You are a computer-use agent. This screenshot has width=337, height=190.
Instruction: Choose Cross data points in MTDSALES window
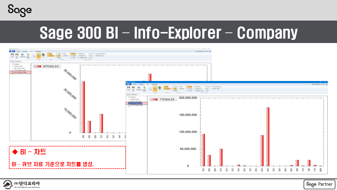tap(91, 54)
